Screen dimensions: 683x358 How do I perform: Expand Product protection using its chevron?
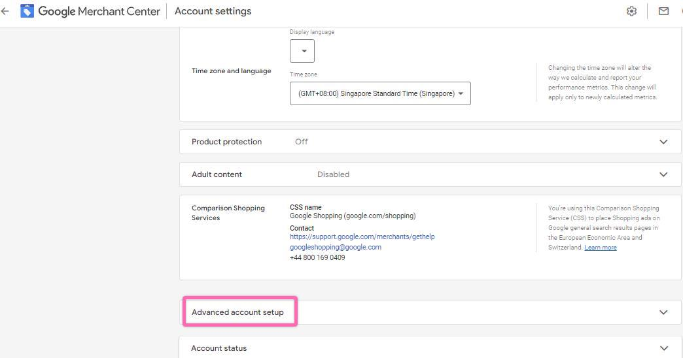click(x=663, y=142)
